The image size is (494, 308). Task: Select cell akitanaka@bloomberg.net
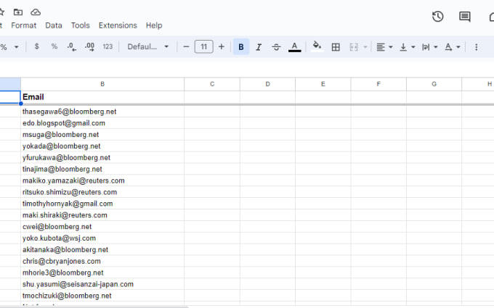[102, 249]
